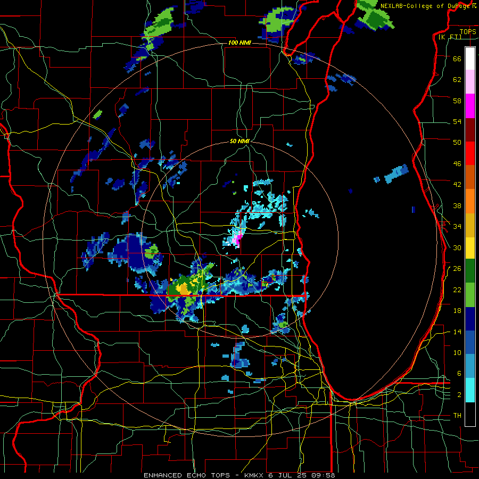The width and height of the screenshot is (479, 479).
Task: Click the [K FT] units label
Action: coord(450,37)
